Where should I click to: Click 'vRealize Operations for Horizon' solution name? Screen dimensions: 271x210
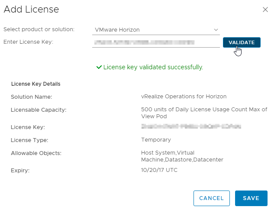point(184,97)
